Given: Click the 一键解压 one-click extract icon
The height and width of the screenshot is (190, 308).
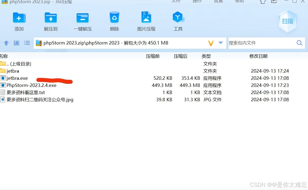Looking at the screenshot, I should [82, 18].
